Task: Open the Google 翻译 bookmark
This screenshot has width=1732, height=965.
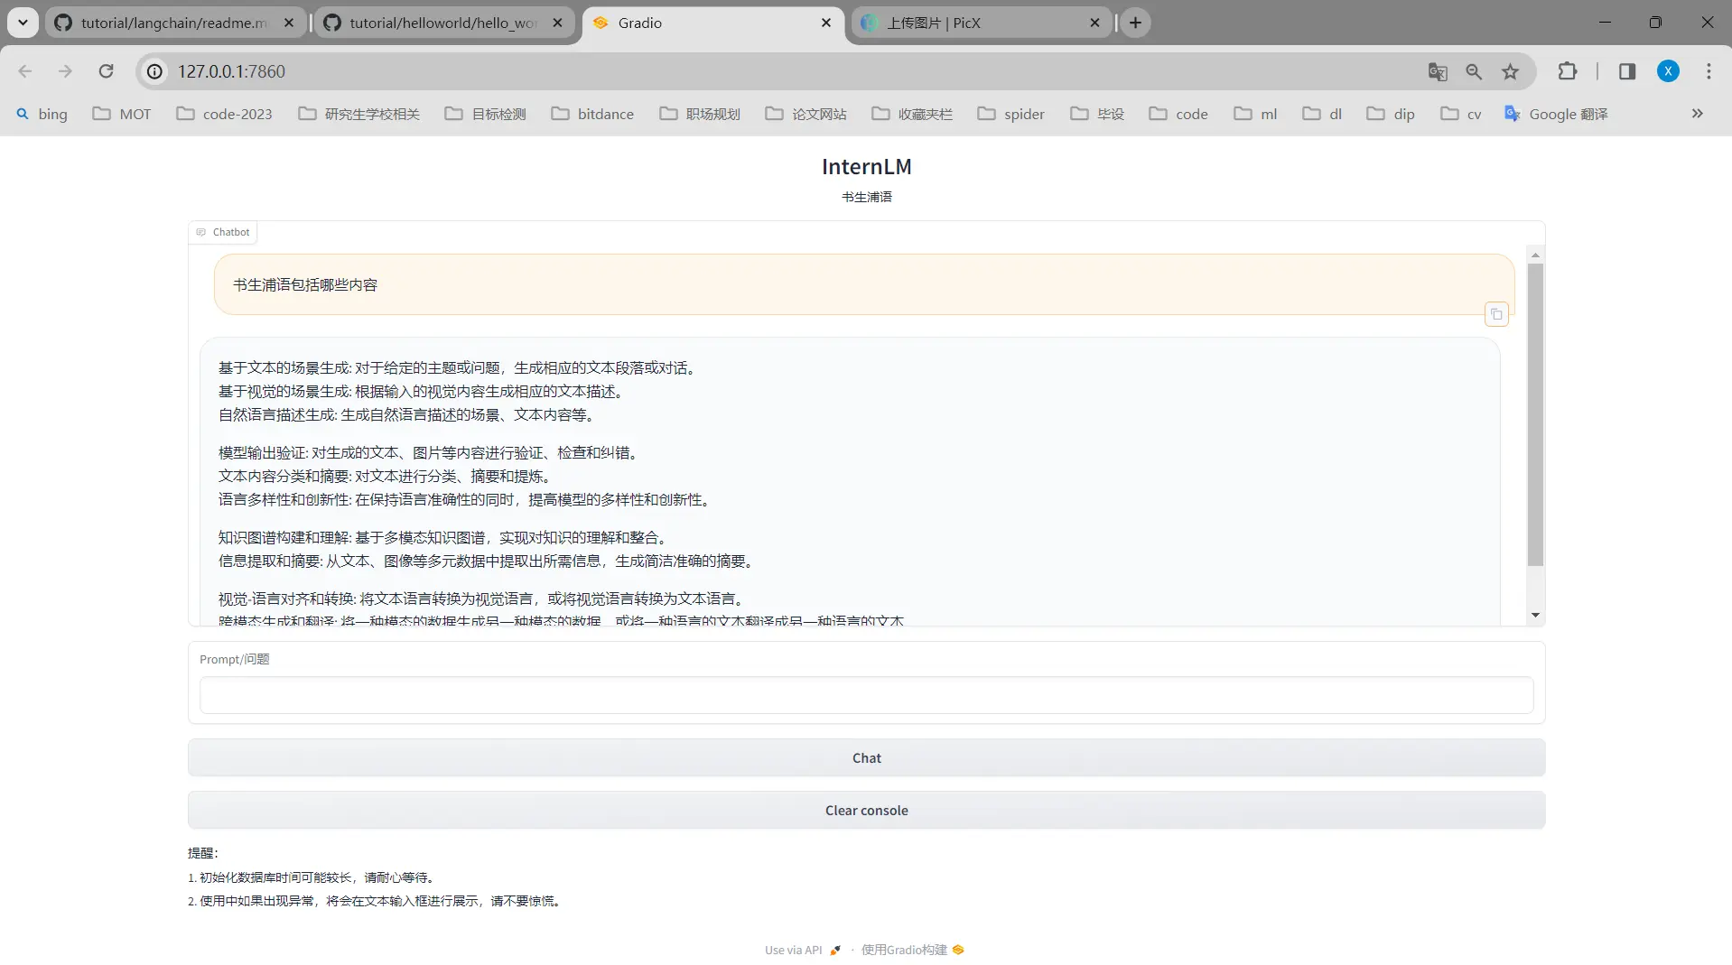Action: pyautogui.click(x=1556, y=114)
